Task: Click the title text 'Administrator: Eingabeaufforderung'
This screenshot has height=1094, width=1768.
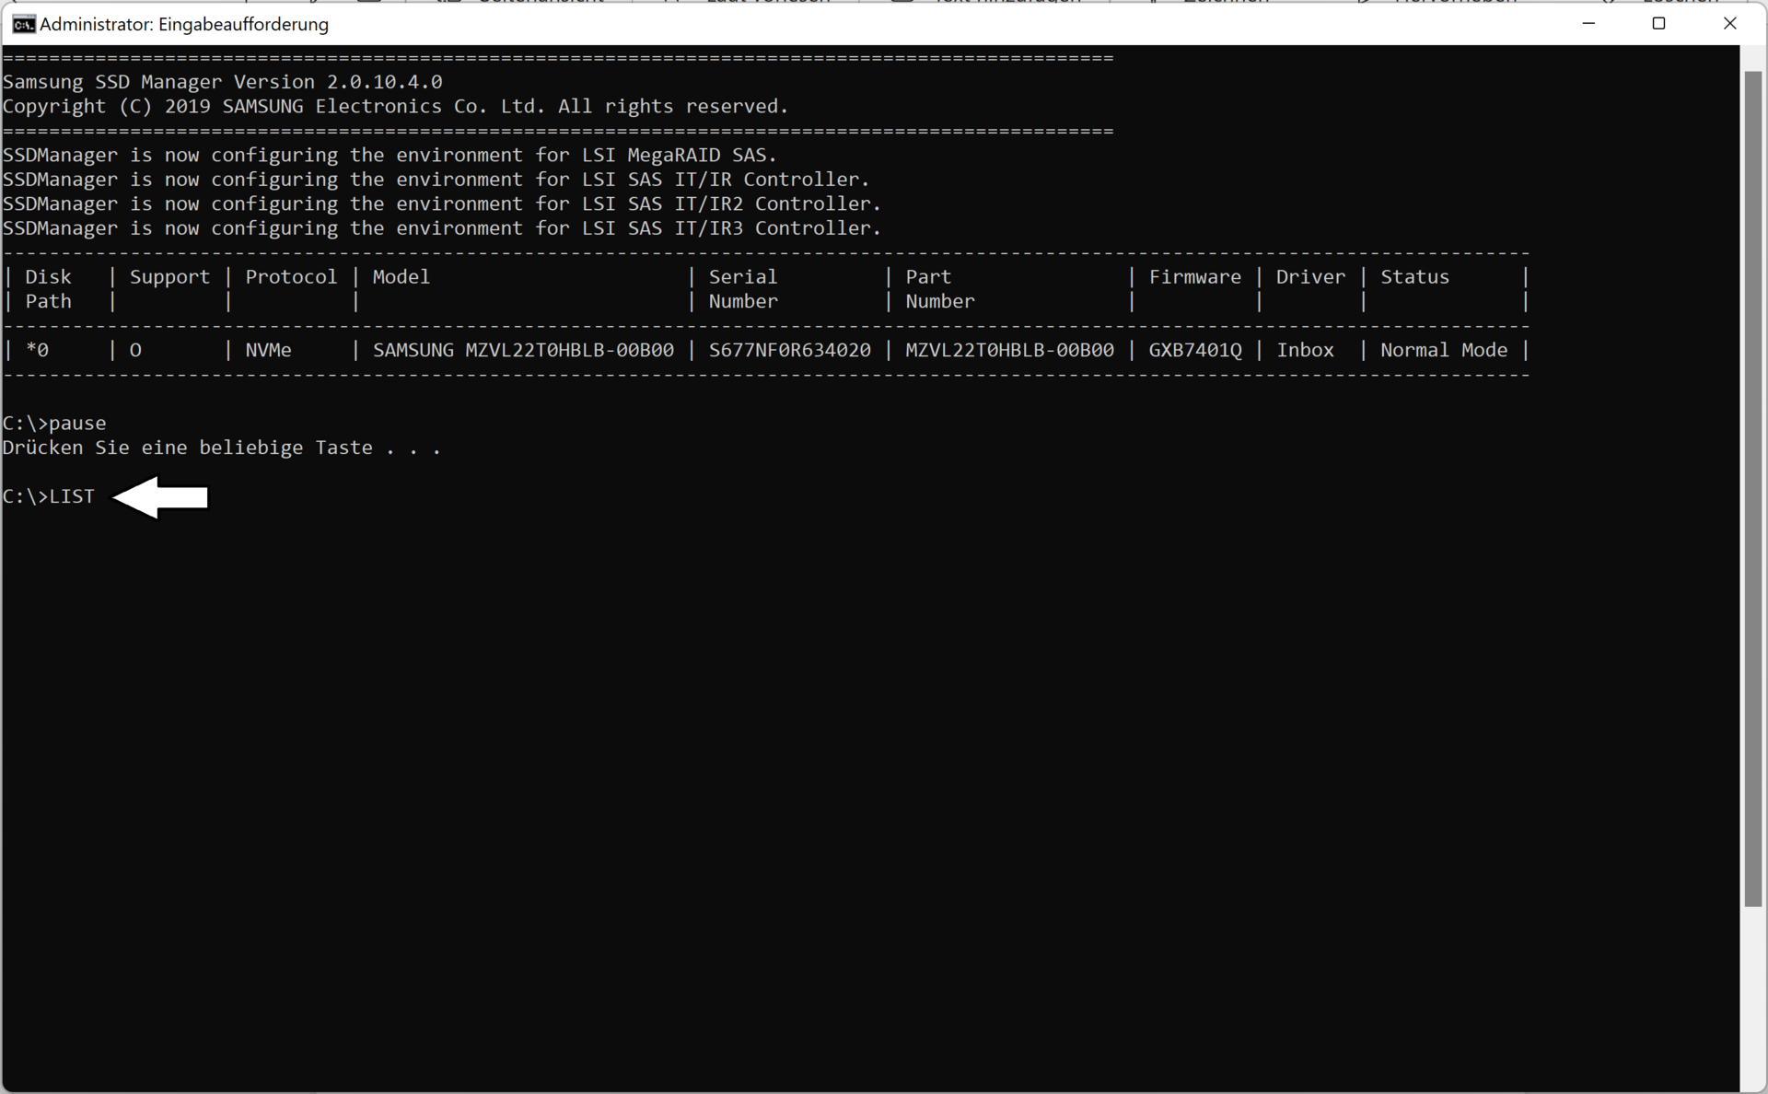Action: coord(184,25)
